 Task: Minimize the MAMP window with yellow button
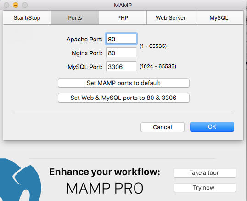(x=16, y=5)
